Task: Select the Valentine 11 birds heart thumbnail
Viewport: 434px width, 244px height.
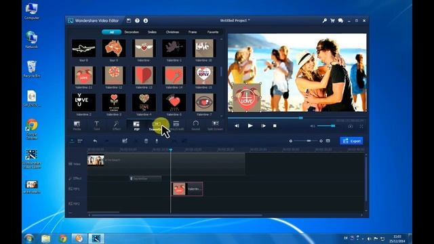Action: pos(83,75)
